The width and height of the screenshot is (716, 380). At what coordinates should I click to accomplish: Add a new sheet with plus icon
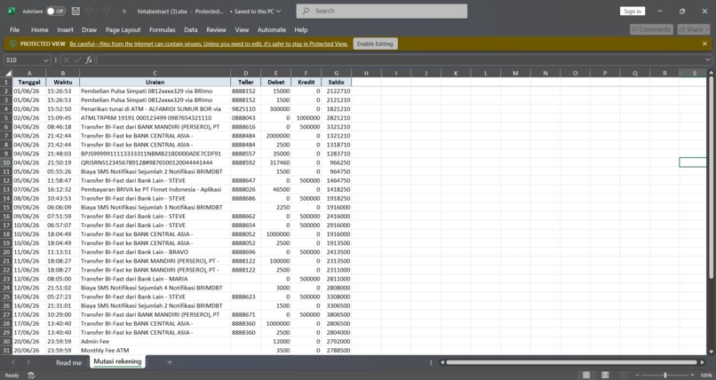[x=170, y=362]
